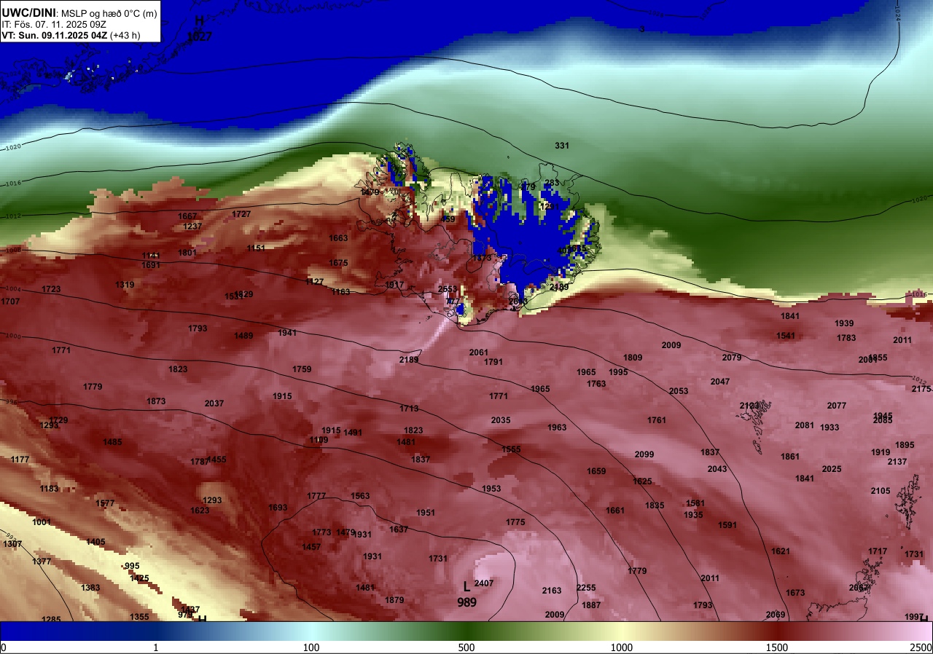Click the value 1541 on the map

point(786,336)
